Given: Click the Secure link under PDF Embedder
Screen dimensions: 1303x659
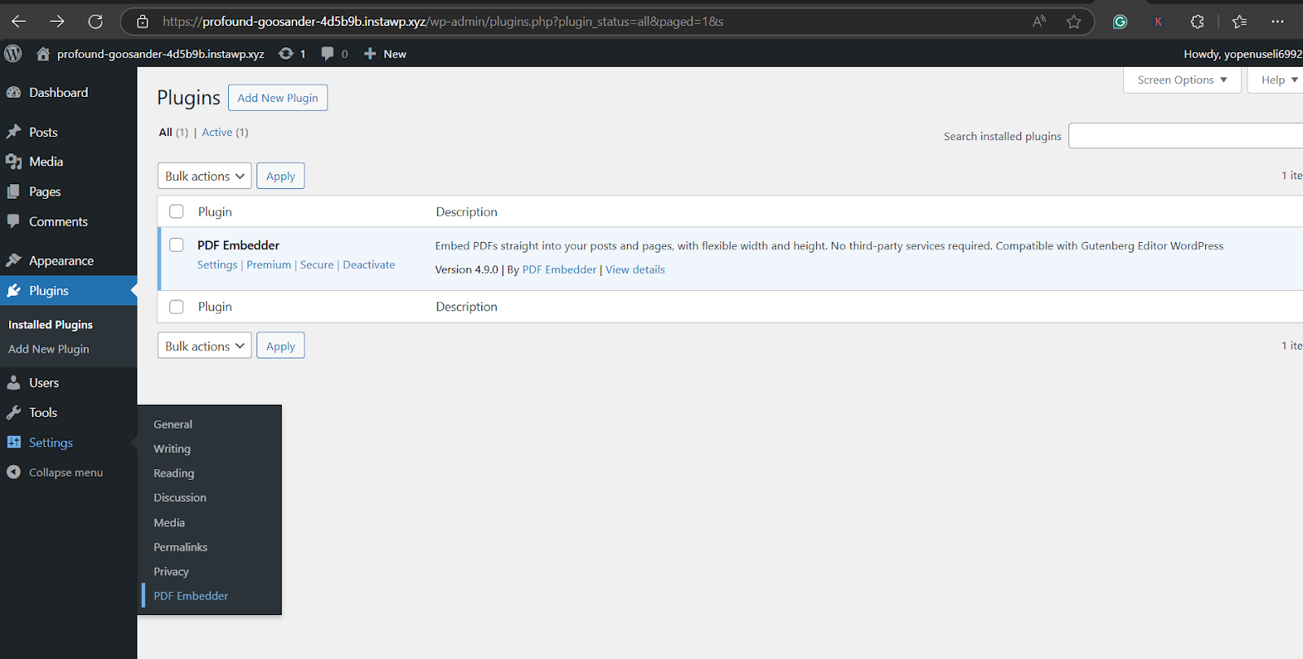Looking at the screenshot, I should (317, 265).
